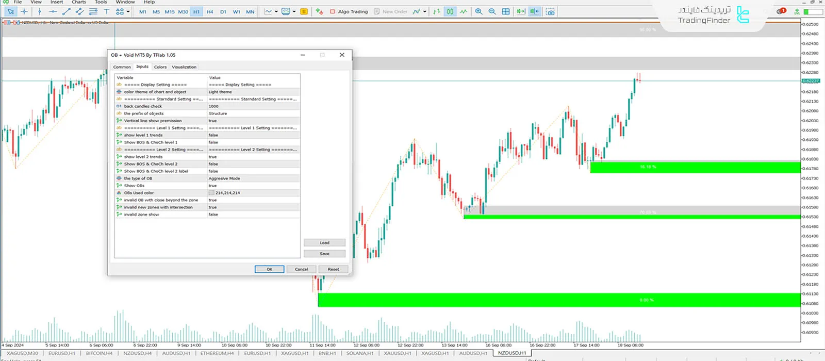Select the vertical line drawing tool
825x361 pixels.
pyautogui.click(x=40, y=11)
